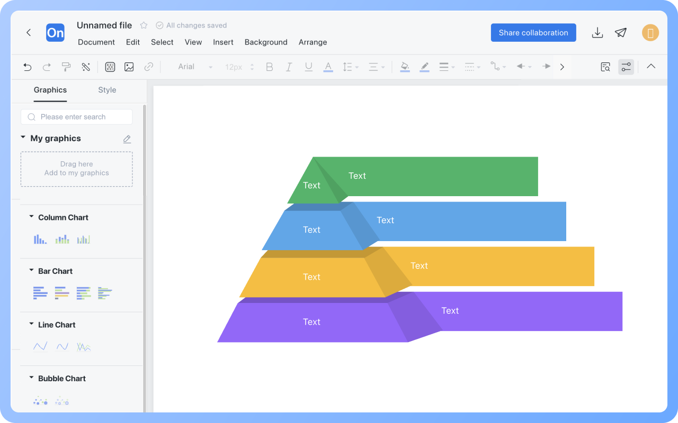Screen dimensions: 678x423
Task: Open the Arial font family dropdown
Action: pos(196,67)
